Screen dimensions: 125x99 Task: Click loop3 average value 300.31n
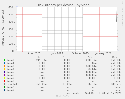click(91, 66)
